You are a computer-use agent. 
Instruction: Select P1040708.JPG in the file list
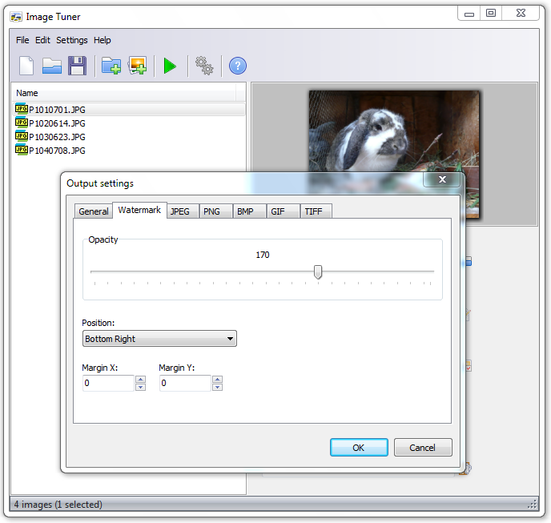tap(129, 151)
